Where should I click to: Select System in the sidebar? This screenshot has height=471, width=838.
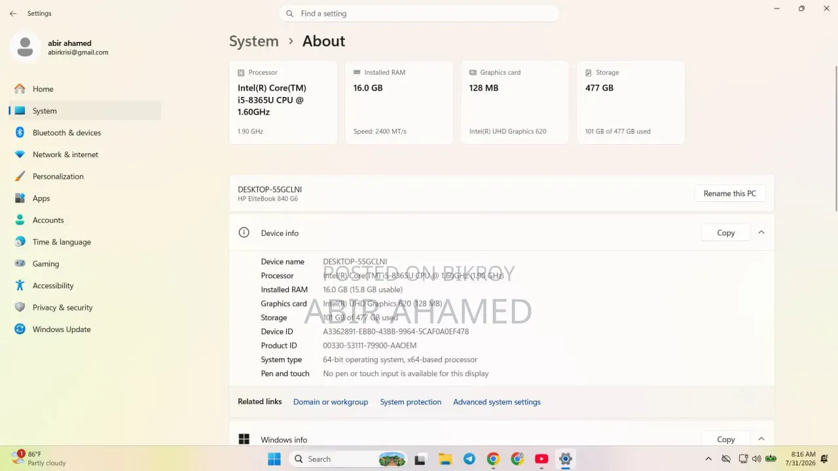pyautogui.click(x=84, y=111)
